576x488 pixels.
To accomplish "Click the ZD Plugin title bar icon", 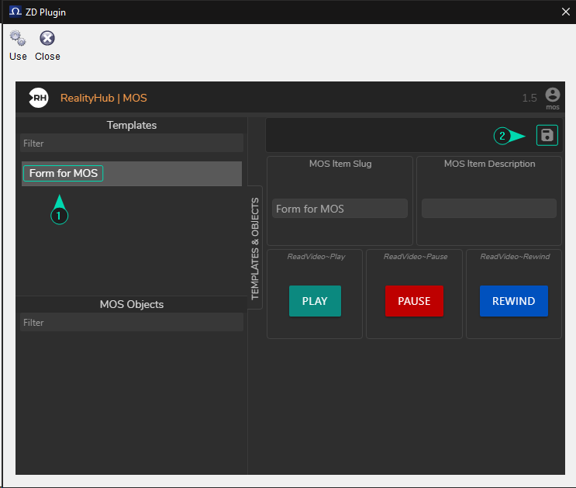I will tap(15, 12).
